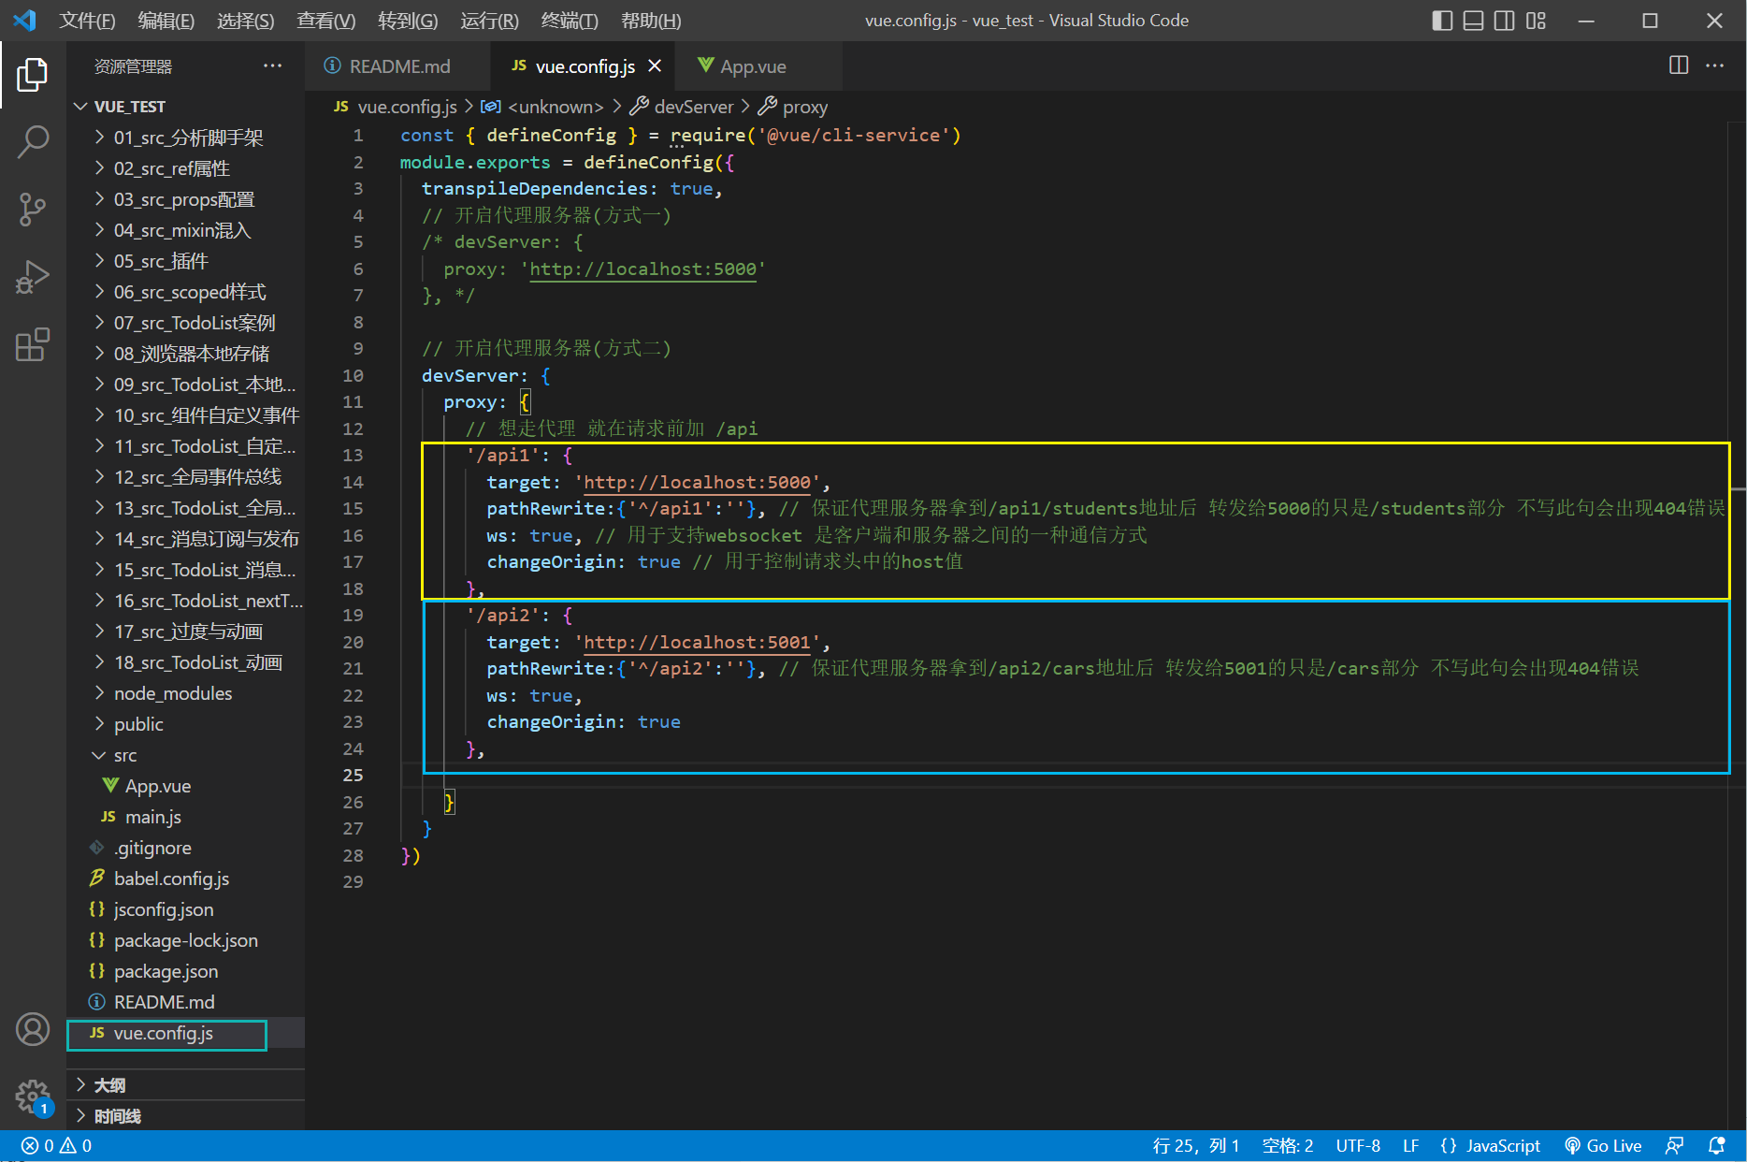Toggle primary side bar layout icon

pos(1442,21)
